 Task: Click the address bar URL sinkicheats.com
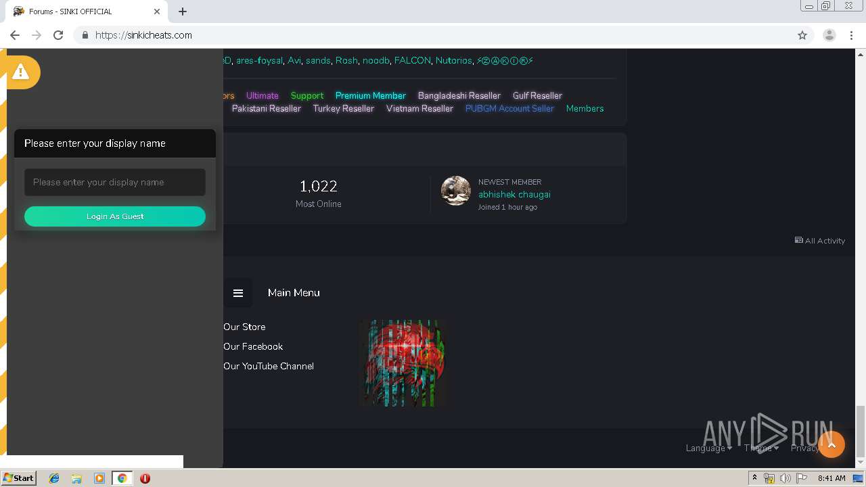[x=143, y=35]
